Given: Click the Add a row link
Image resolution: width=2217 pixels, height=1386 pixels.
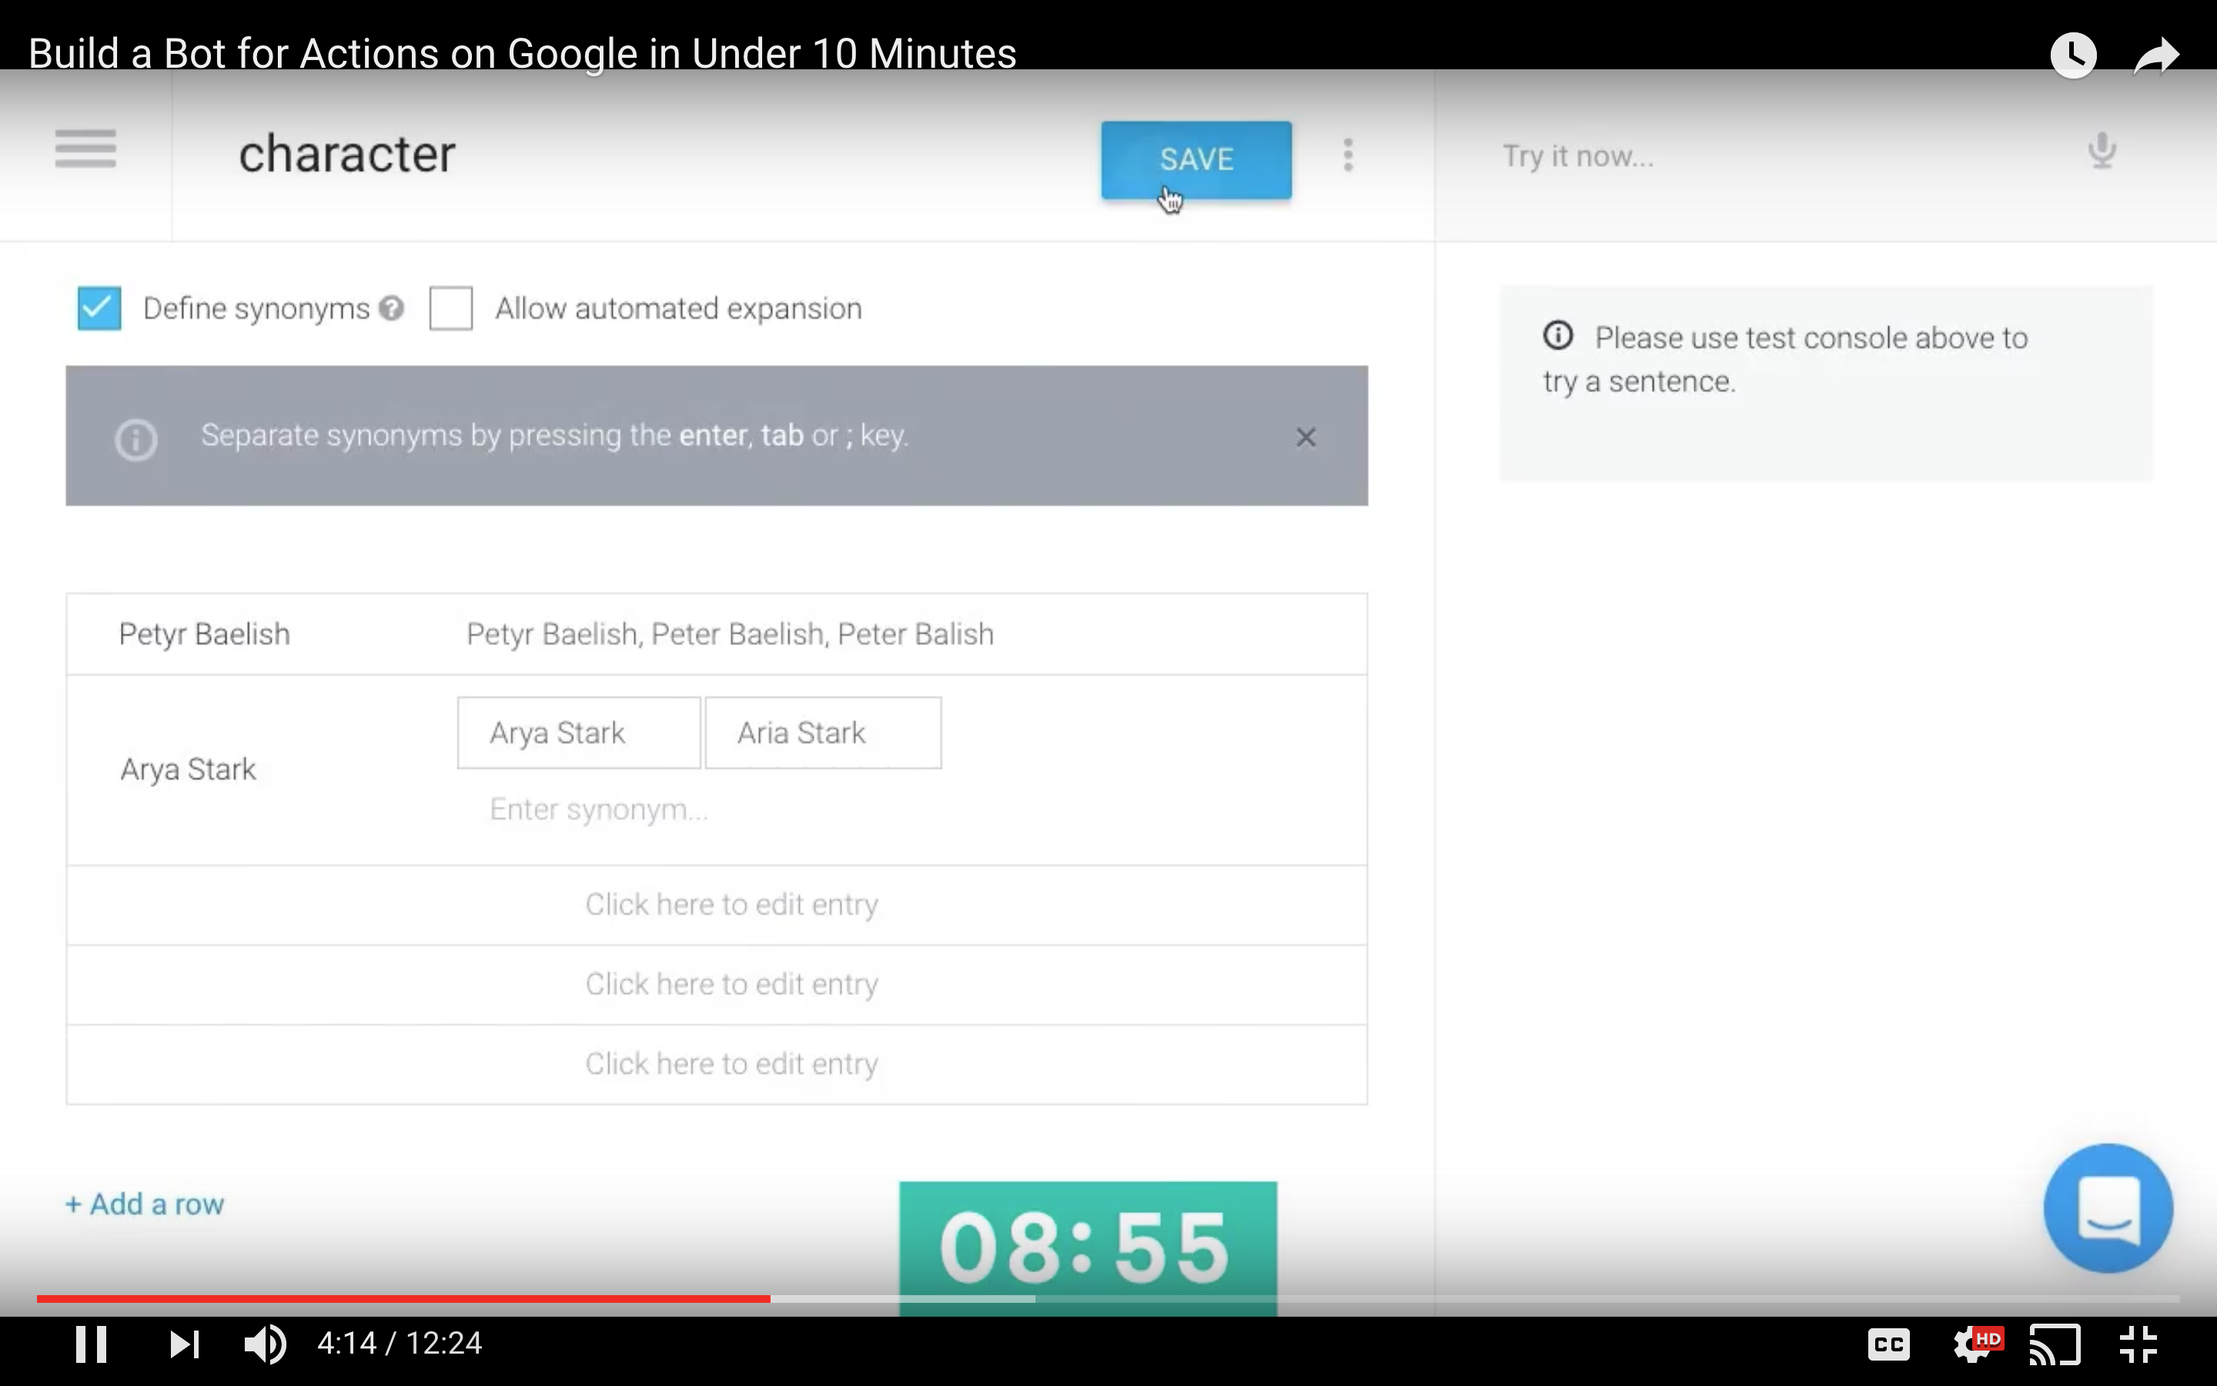Looking at the screenshot, I should pos(145,1204).
